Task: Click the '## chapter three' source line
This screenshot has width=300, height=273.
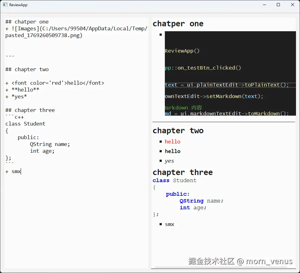Action: 30,110
